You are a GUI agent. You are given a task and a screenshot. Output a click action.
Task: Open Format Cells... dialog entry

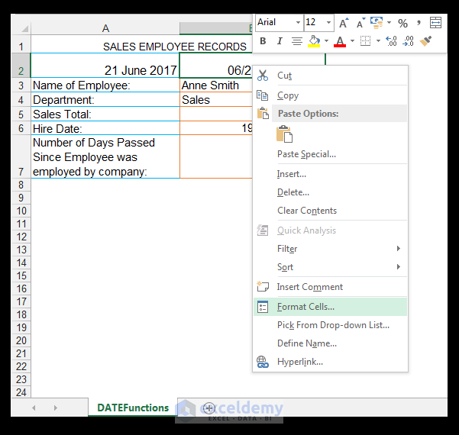(330, 307)
